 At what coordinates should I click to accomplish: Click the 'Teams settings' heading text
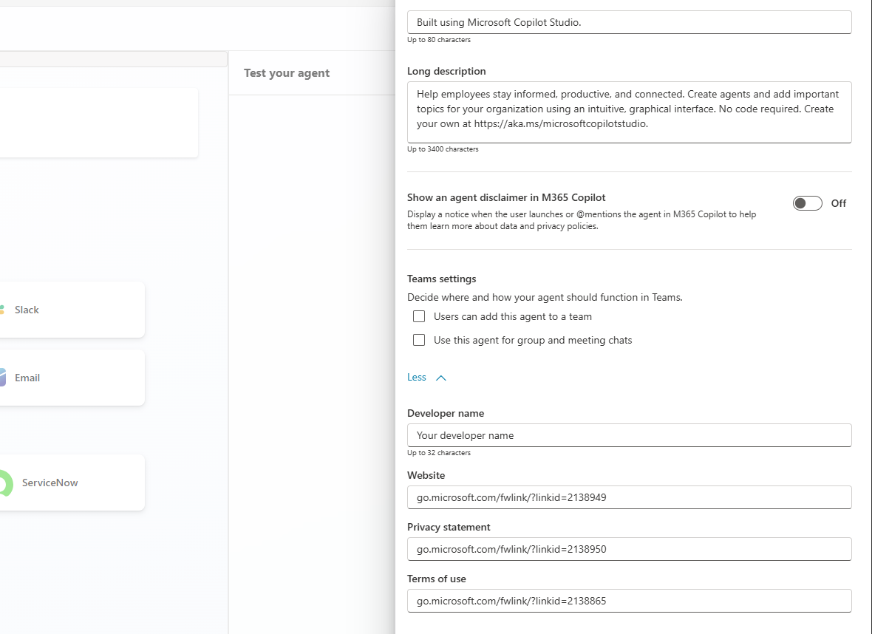[x=442, y=279]
